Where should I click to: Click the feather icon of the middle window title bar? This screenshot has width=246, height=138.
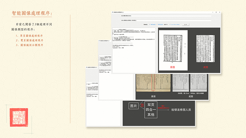coord(99,41)
